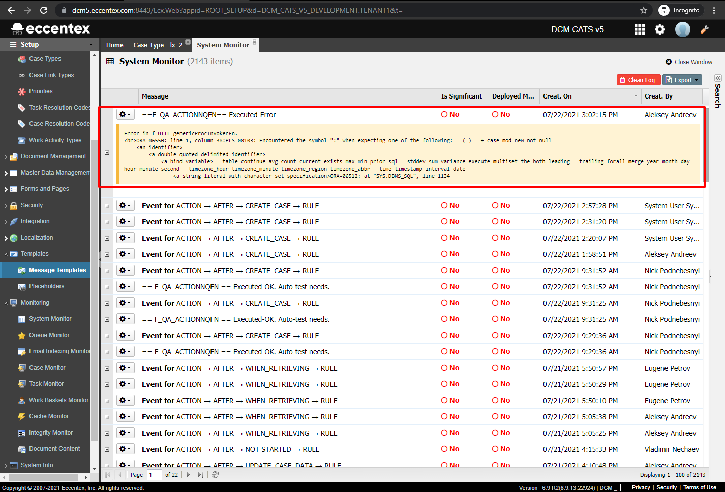The image size is (725, 492).
Task: Switch to the Case Type - lx_2 tab
Action: [158, 45]
